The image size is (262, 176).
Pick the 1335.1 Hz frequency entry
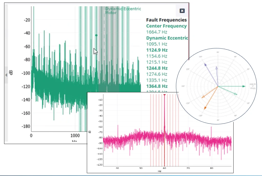[x=156, y=80]
